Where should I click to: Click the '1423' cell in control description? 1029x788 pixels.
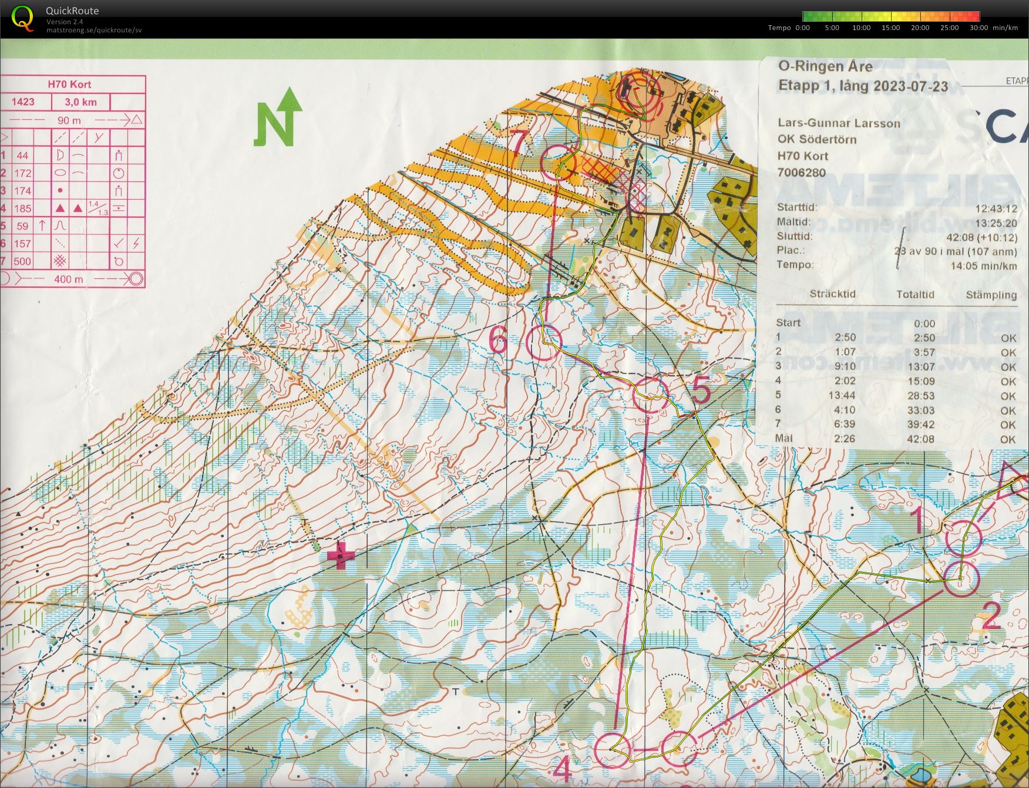(x=23, y=102)
